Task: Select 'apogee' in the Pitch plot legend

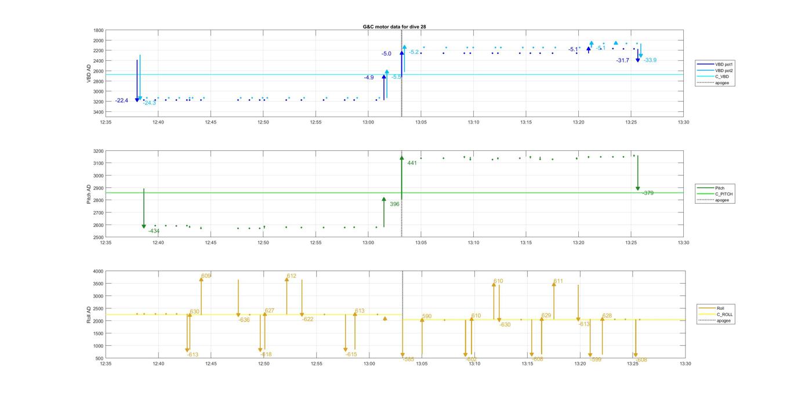Action: 715,200
